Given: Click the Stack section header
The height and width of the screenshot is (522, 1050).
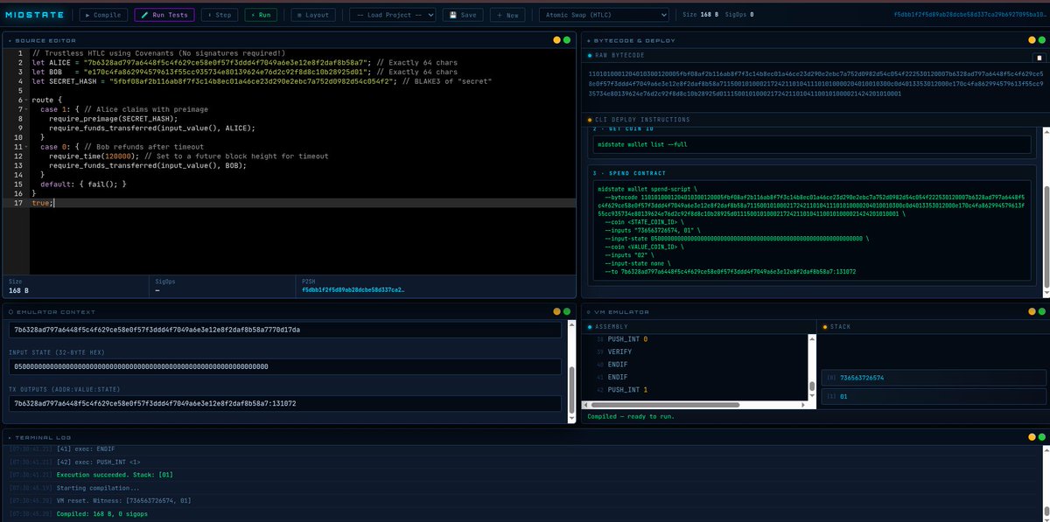Looking at the screenshot, I should click(x=838, y=326).
